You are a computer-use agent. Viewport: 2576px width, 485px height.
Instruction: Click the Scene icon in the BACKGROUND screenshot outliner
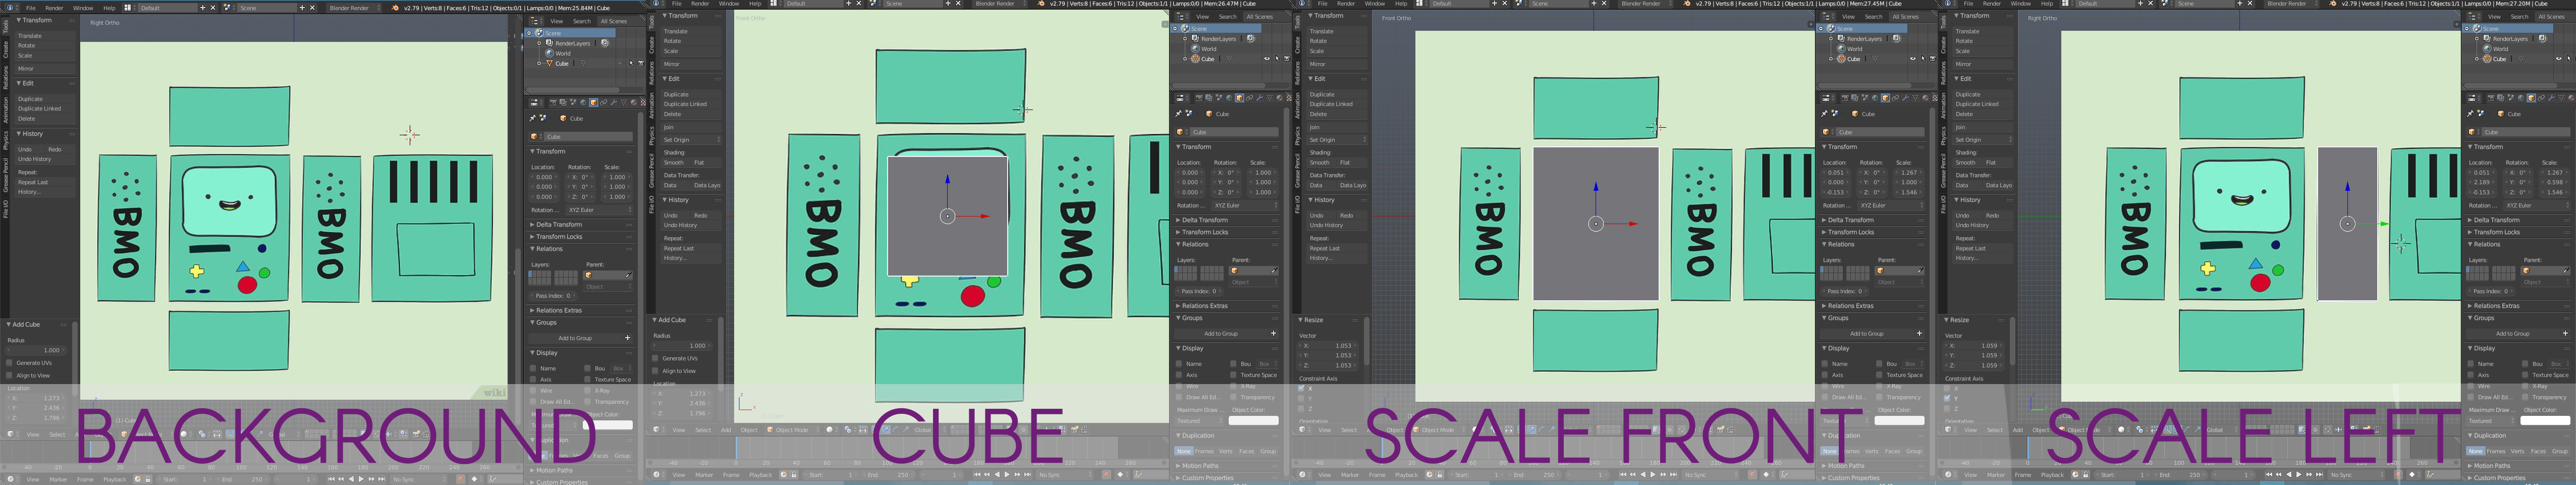[x=540, y=33]
